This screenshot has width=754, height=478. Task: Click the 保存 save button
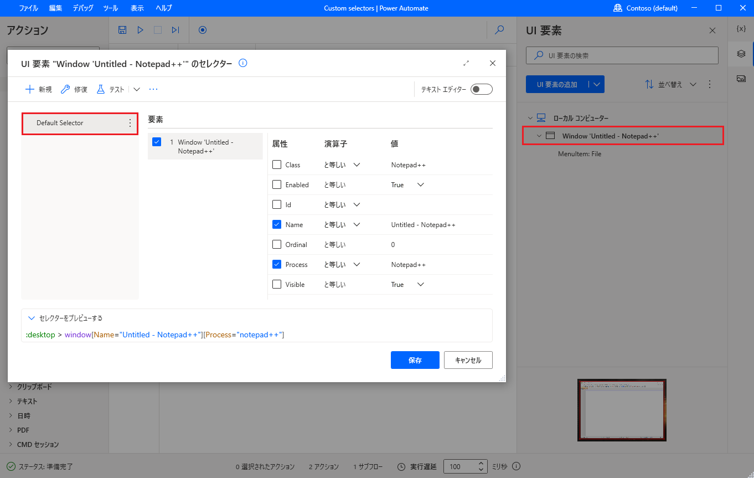pos(415,360)
